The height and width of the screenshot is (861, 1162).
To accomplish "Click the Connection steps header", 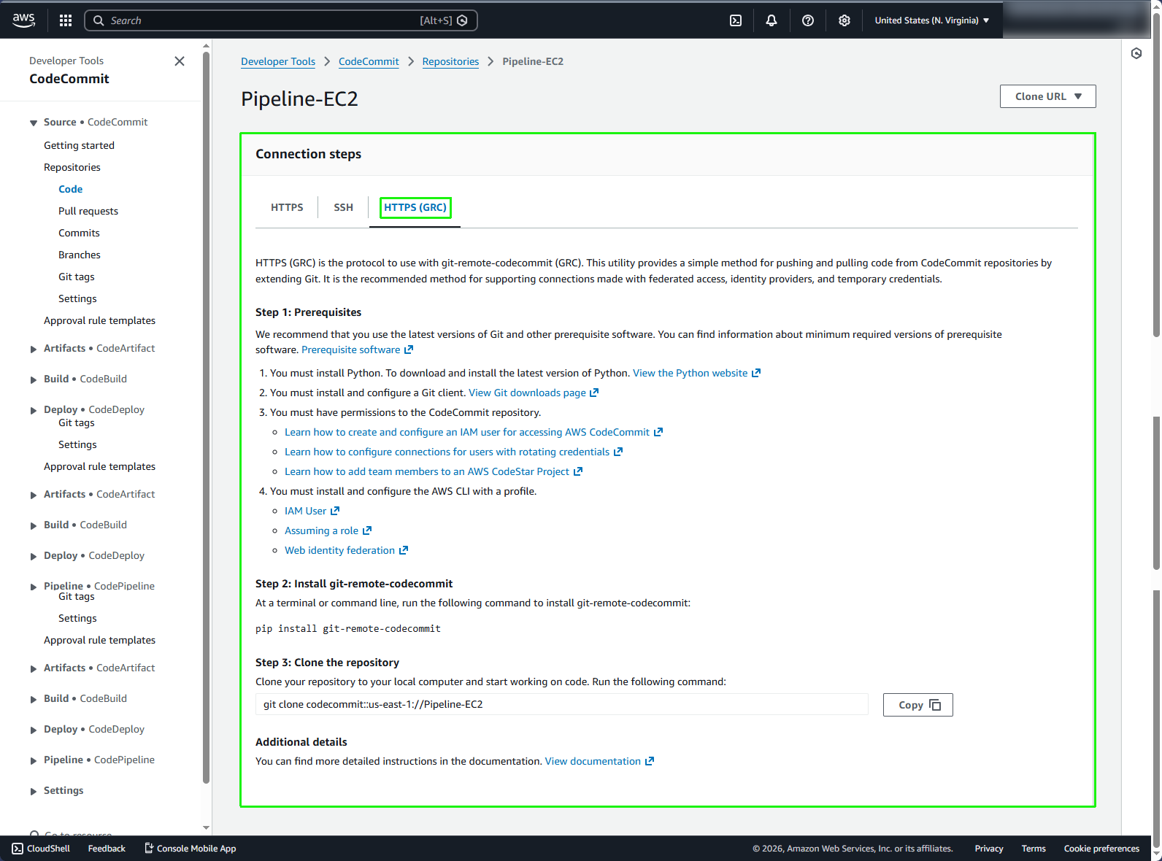I will (x=308, y=154).
